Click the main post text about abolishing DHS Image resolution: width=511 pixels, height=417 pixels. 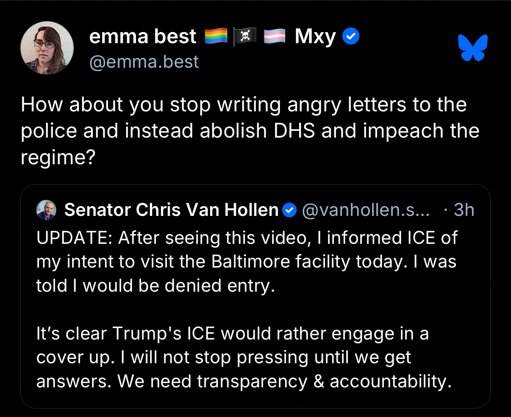(x=250, y=131)
